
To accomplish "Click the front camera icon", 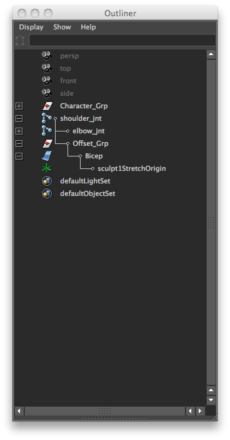I will pyautogui.click(x=47, y=81).
